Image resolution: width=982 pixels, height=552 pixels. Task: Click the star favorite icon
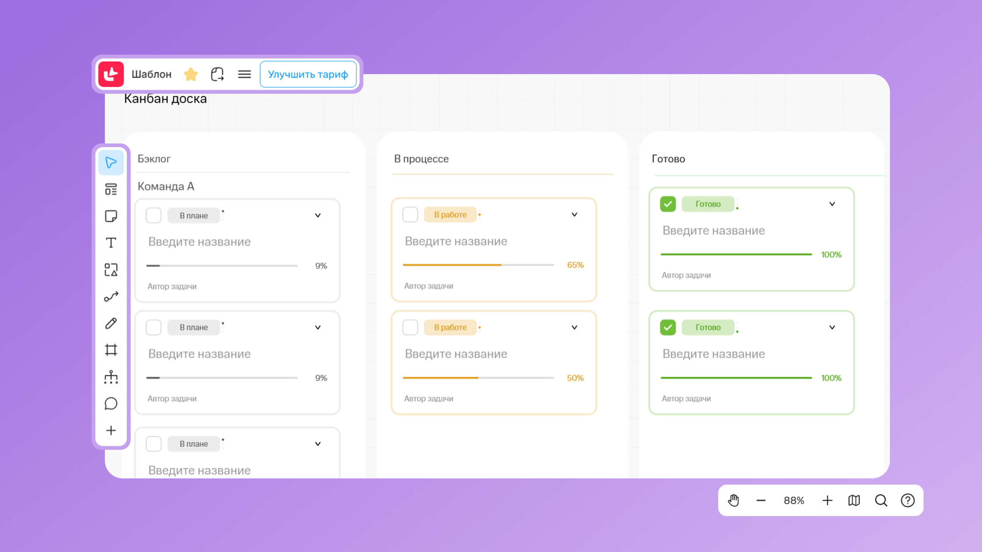point(191,74)
